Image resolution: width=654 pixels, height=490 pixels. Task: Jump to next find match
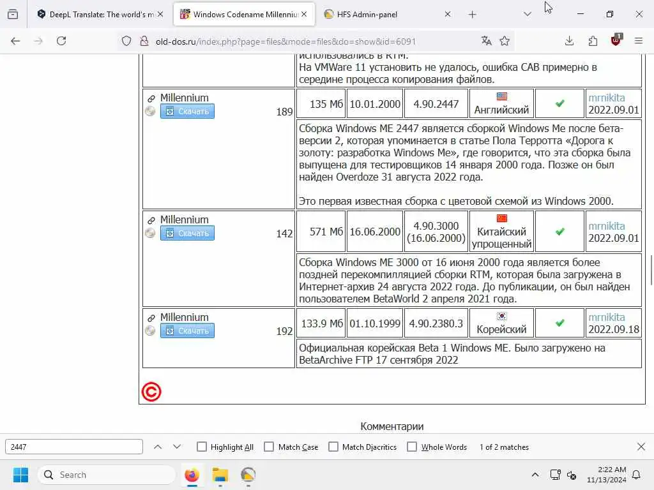(177, 447)
